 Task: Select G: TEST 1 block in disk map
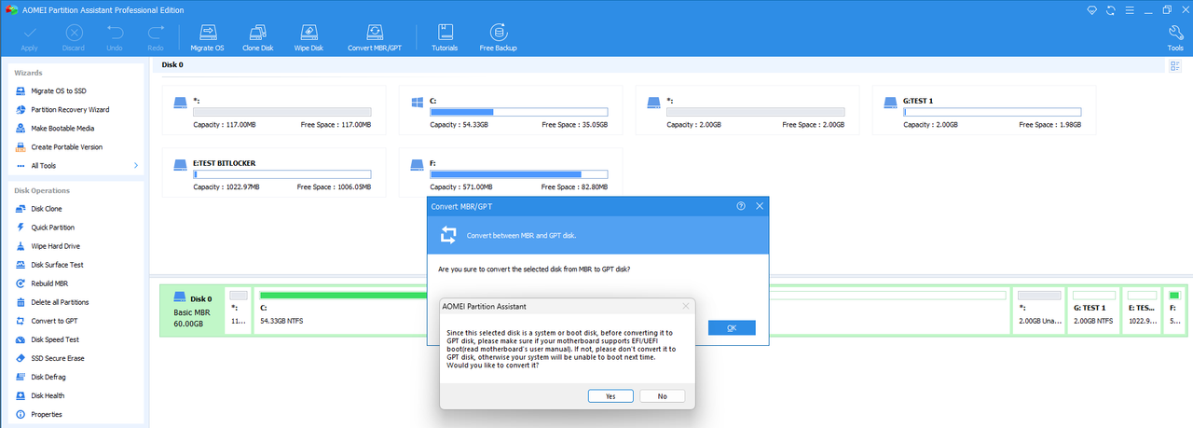tap(1093, 310)
